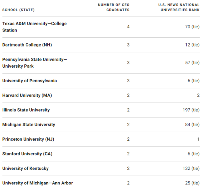Screen dimensions: 204x190
Task: Open the Texas A&M University—College Station link
Action: click(34, 27)
